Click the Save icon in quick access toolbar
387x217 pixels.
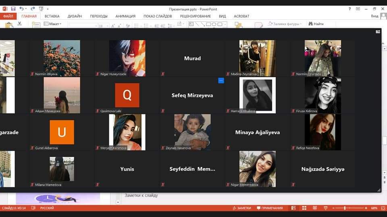pos(13,9)
